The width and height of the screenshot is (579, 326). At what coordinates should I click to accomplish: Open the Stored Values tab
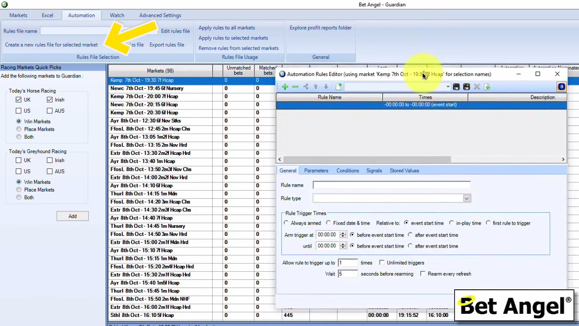(404, 171)
